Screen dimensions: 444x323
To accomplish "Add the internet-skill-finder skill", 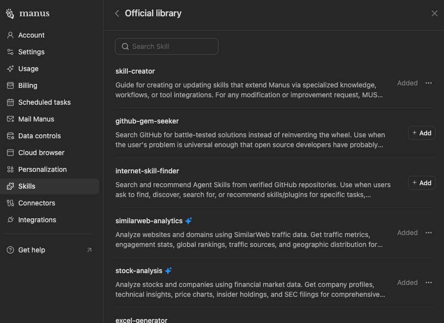I will [422, 183].
